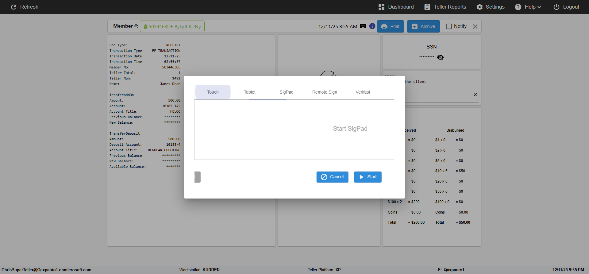Click '$50 x 0' disbursed row

point(449,191)
